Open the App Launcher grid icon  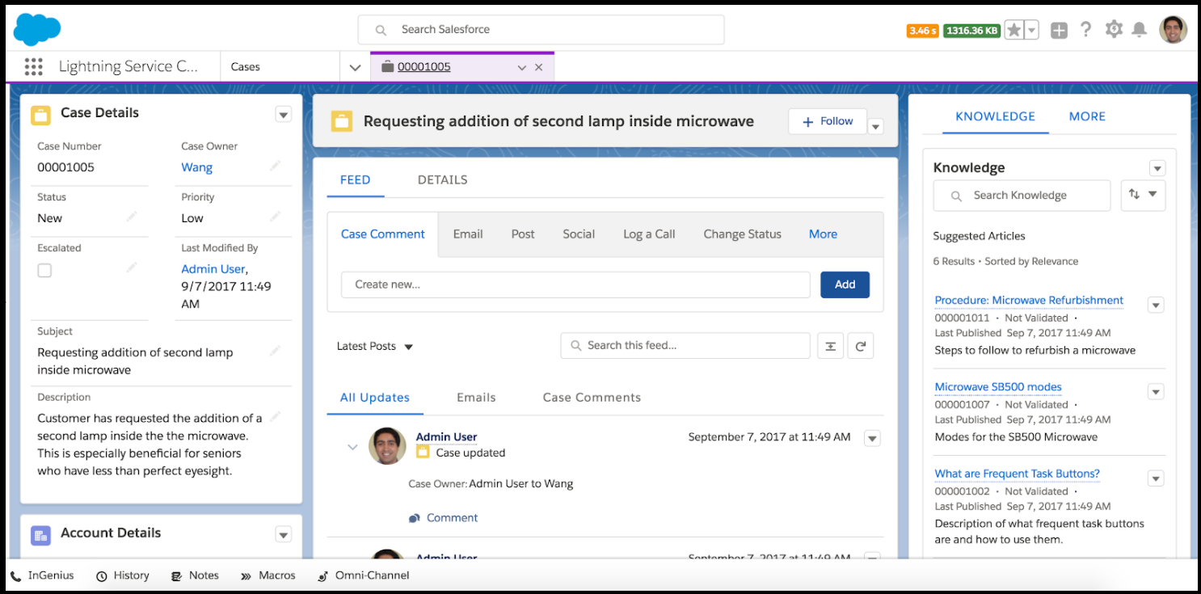pyautogui.click(x=33, y=67)
